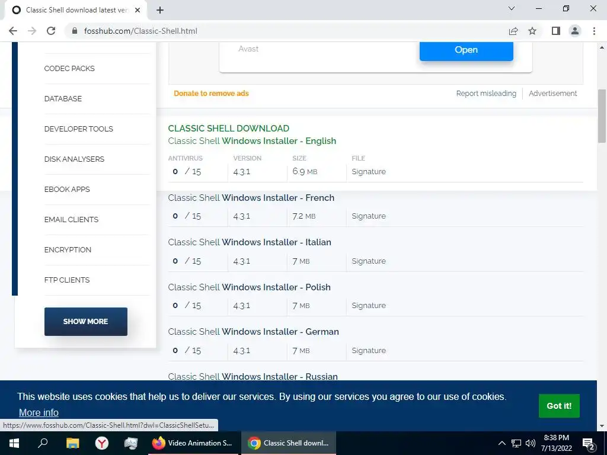Image resolution: width=607 pixels, height=455 pixels.
Task: Open Signature file for English installer
Action: pyautogui.click(x=369, y=171)
